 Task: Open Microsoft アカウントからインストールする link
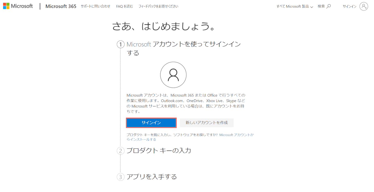pos(190,137)
